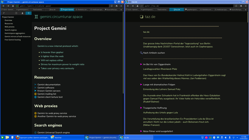Show history in the sidebar clock icon

pos(16,13)
